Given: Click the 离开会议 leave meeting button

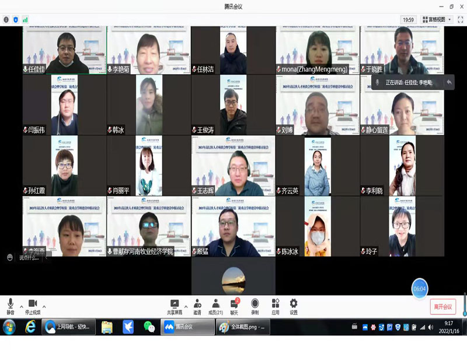Looking at the screenshot, I should (x=442, y=307).
